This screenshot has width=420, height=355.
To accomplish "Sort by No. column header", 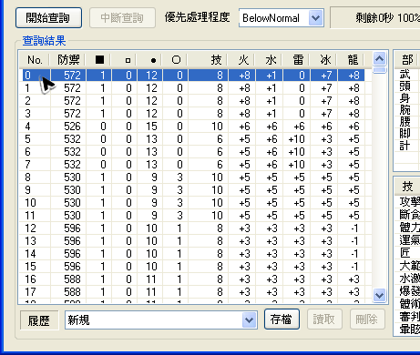I will pos(35,60).
